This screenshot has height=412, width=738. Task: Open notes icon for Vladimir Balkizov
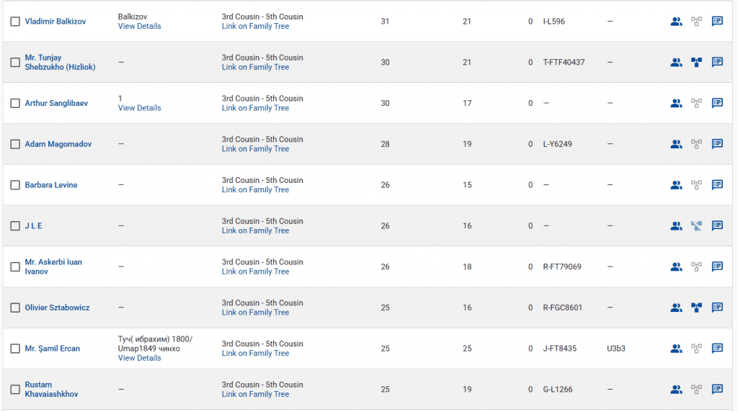coord(717,22)
